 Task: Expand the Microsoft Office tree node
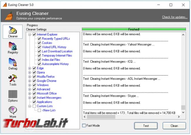click(30, 94)
